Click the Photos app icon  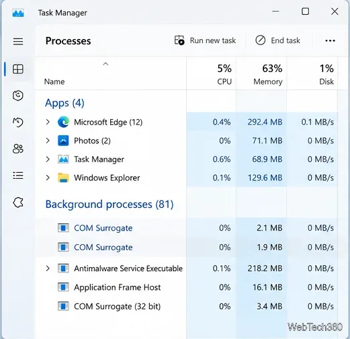(63, 141)
